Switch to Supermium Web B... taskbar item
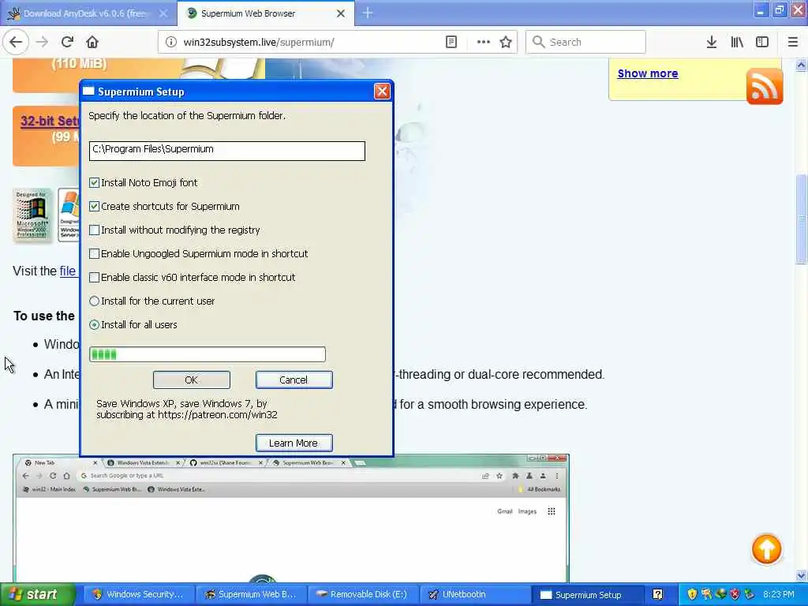Viewport: 808px width, 606px height. tap(250, 594)
